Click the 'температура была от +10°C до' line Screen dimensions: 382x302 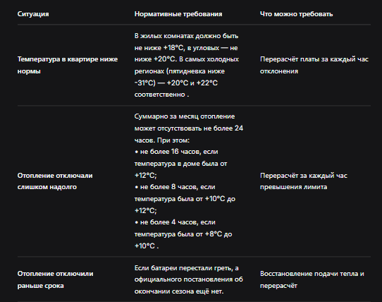(185, 199)
